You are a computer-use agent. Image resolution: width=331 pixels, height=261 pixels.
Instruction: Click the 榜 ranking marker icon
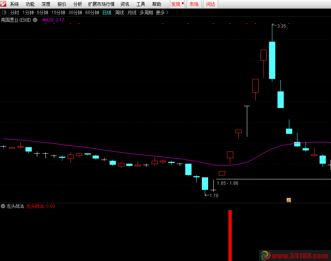point(289,200)
